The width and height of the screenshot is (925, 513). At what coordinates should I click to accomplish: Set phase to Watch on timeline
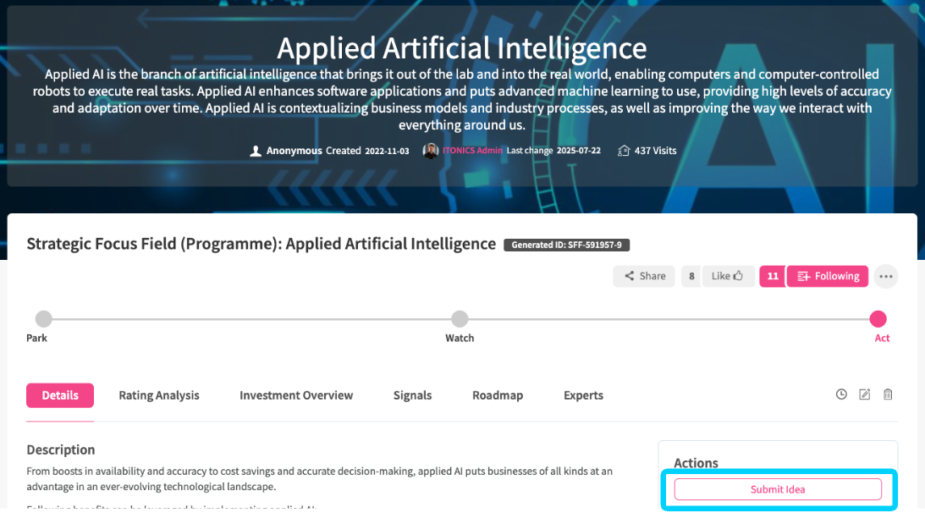coord(460,319)
